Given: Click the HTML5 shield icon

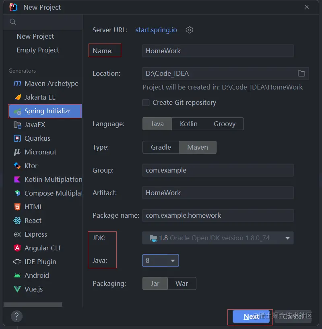Looking at the screenshot, I should pos(17,207).
